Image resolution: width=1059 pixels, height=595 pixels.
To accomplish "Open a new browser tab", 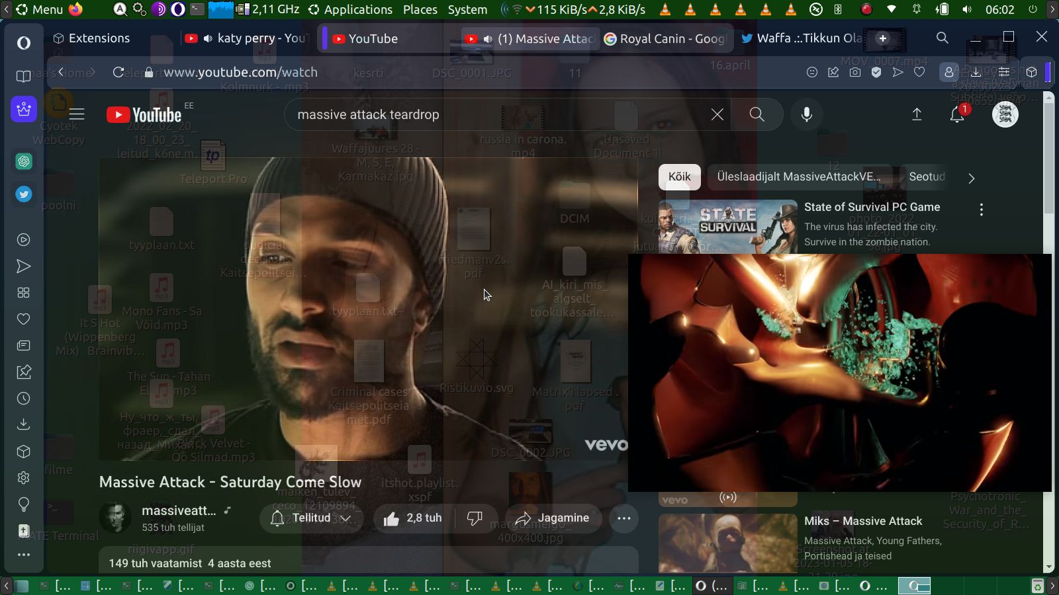I will 882,38.
